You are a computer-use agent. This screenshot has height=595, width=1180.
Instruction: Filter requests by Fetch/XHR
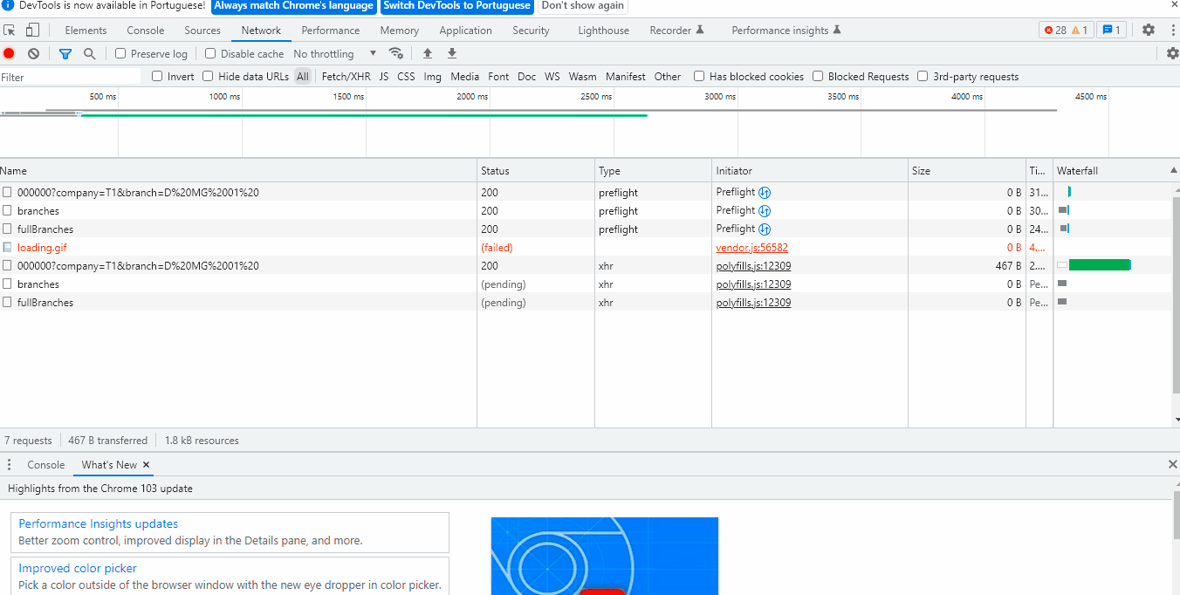tap(346, 76)
